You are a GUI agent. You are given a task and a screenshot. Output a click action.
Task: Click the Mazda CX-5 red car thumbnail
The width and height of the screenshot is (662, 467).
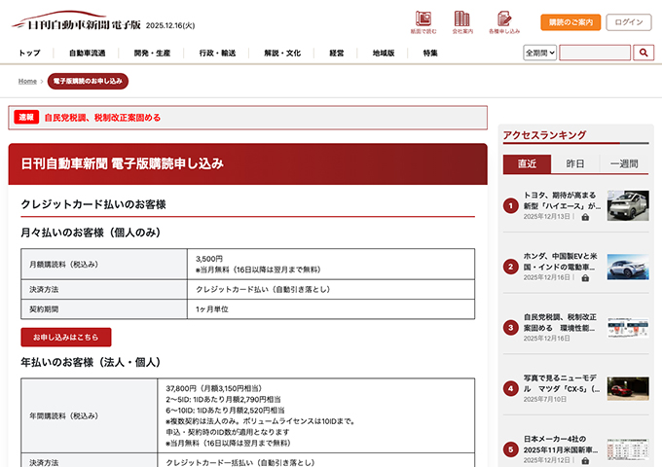point(628,388)
